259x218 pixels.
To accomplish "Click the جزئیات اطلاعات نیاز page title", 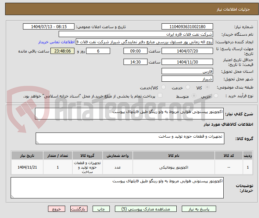I will [233, 9].
